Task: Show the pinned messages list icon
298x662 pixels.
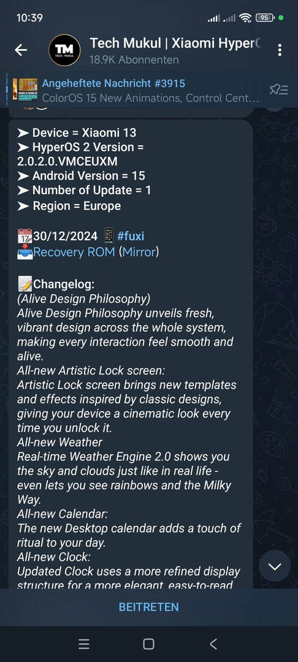Action: click(279, 89)
